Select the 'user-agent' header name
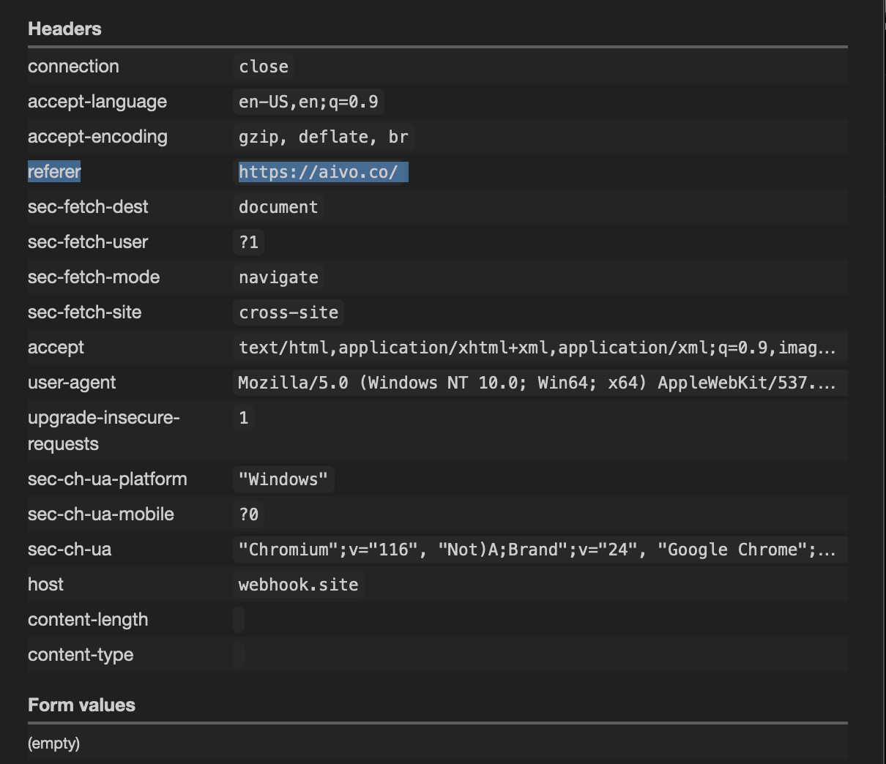The width and height of the screenshot is (886, 764). [72, 383]
